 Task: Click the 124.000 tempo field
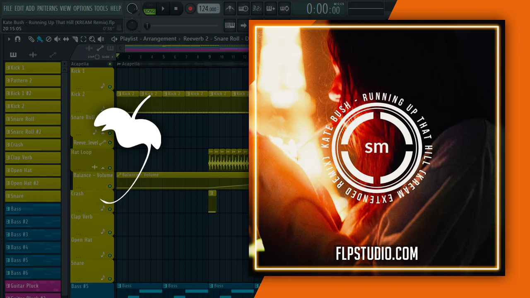(x=208, y=9)
